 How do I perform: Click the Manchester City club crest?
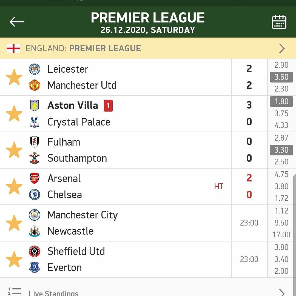pyautogui.click(x=35, y=215)
